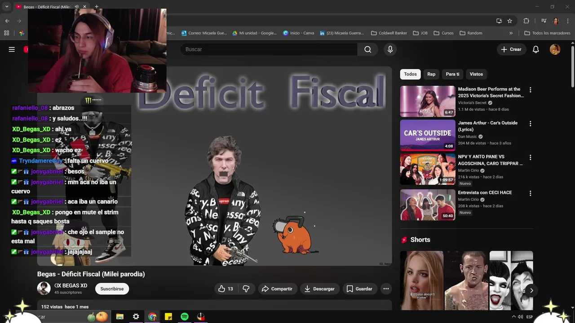Open Chrome profile avatar in toolbar

coord(556,21)
